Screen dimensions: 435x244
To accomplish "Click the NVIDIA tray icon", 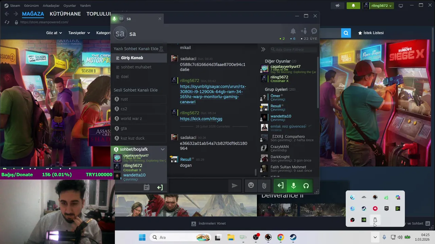I will pyautogui.click(x=364, y=220).
